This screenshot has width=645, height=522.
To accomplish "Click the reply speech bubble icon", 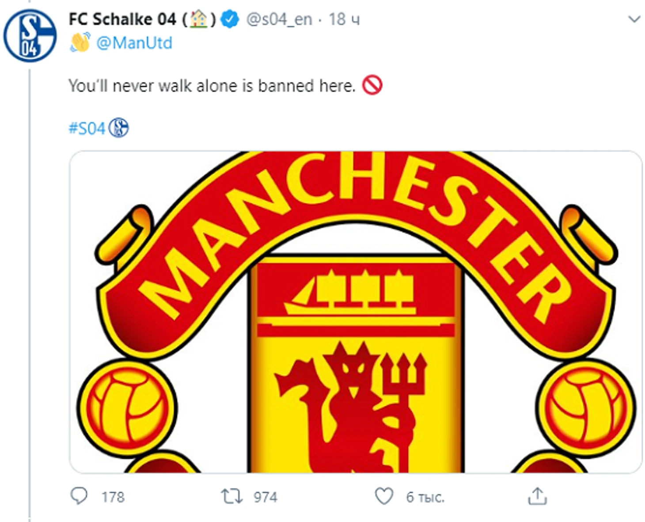I will point(79,496).
